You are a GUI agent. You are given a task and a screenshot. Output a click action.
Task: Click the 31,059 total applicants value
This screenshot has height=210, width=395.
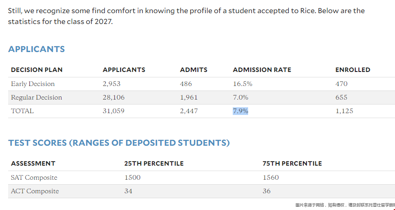(x=113, y=111)
